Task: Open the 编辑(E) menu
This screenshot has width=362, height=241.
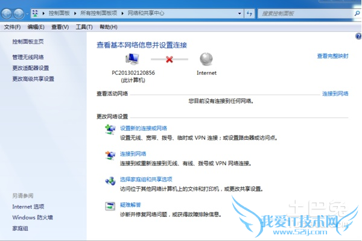Action: click(x=36, y=27)
